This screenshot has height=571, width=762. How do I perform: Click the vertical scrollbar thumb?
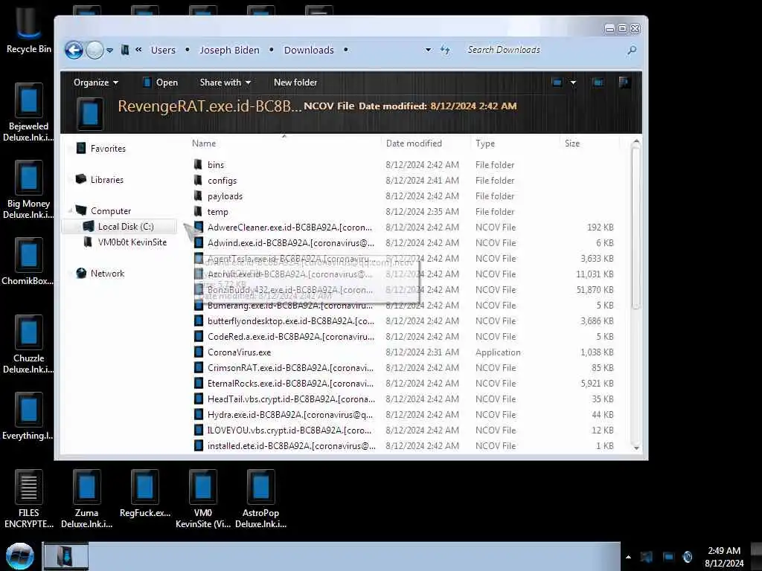(636, 228)
